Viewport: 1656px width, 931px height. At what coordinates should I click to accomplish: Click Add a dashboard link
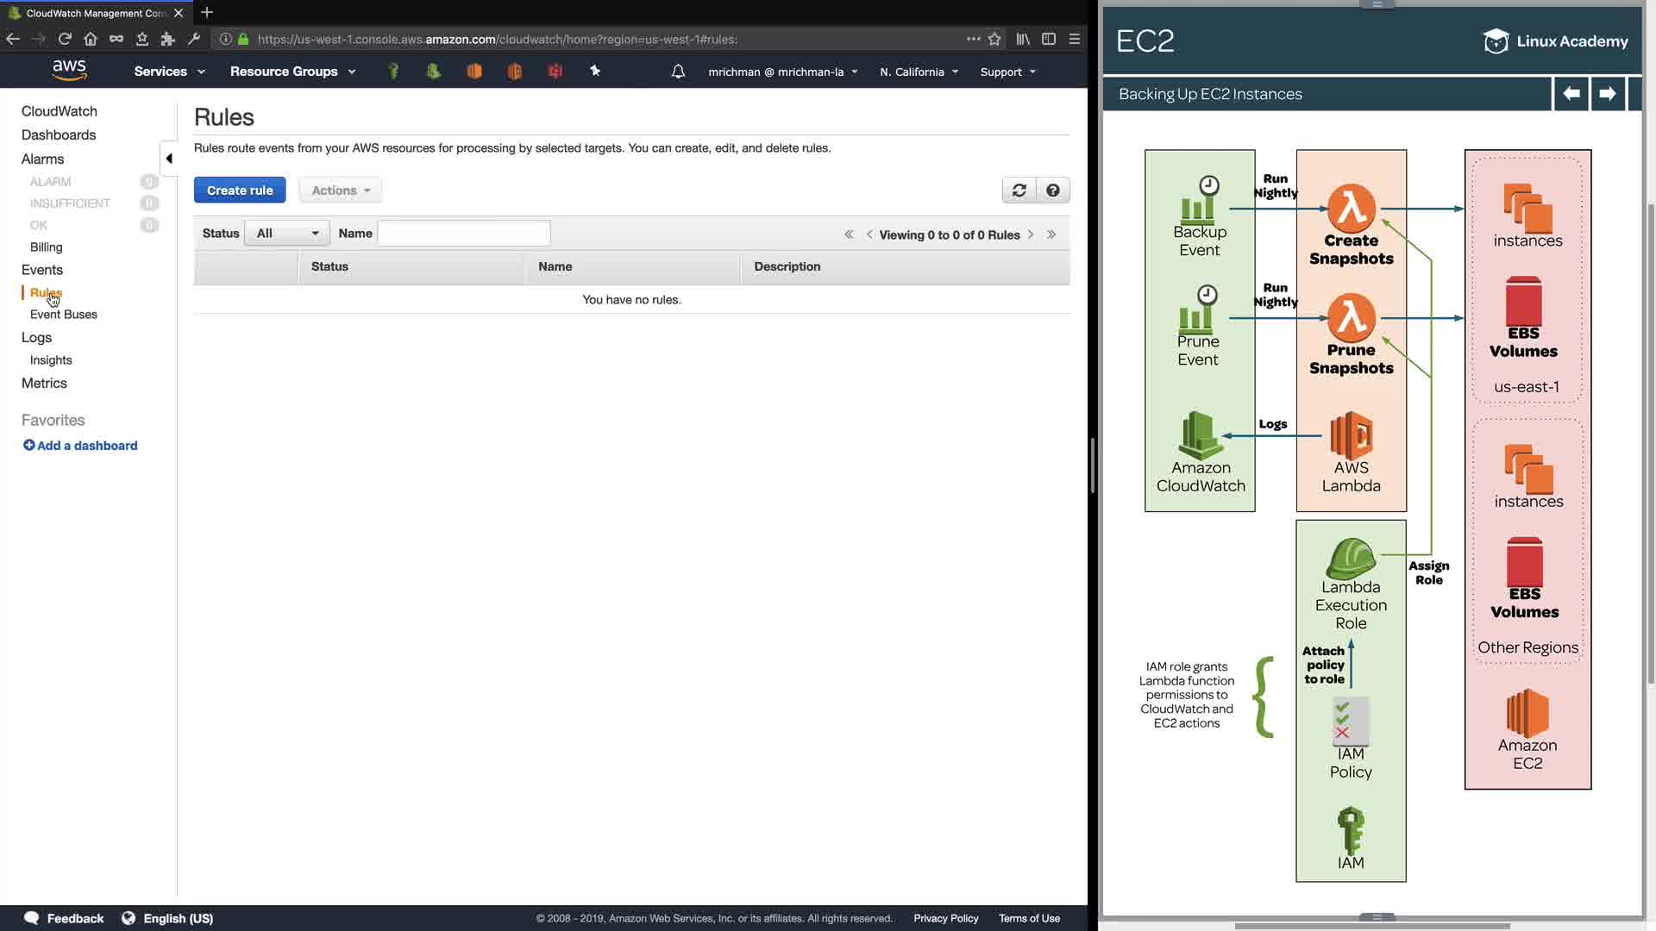[x=80, y=446]
